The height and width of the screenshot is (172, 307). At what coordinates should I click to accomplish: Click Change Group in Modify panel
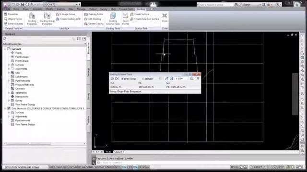[66, 14]
